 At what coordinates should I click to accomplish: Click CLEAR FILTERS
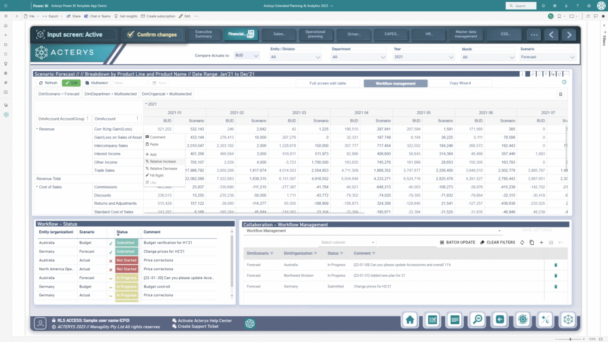coord(498,242)
